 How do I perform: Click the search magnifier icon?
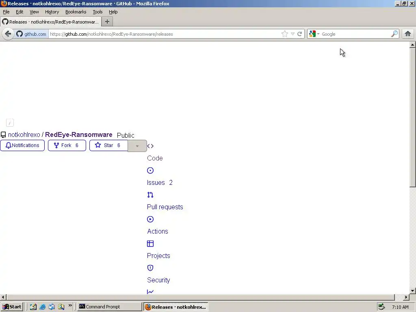394,34
